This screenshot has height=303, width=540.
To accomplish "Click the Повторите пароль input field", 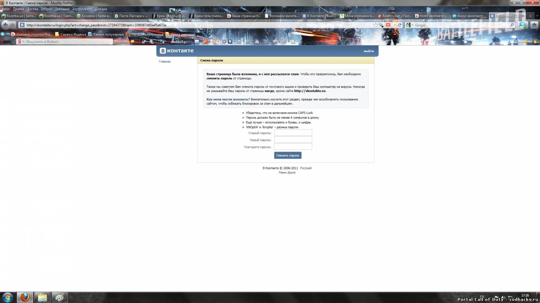I will 293,147.
